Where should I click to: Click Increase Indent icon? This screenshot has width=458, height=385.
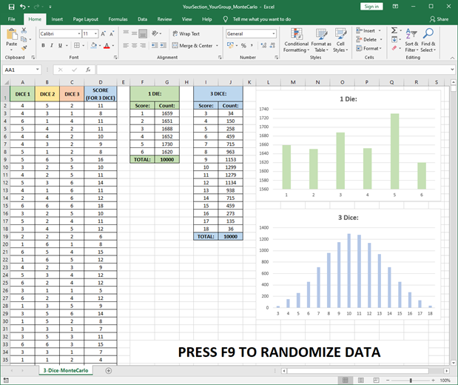click(164, 45)
